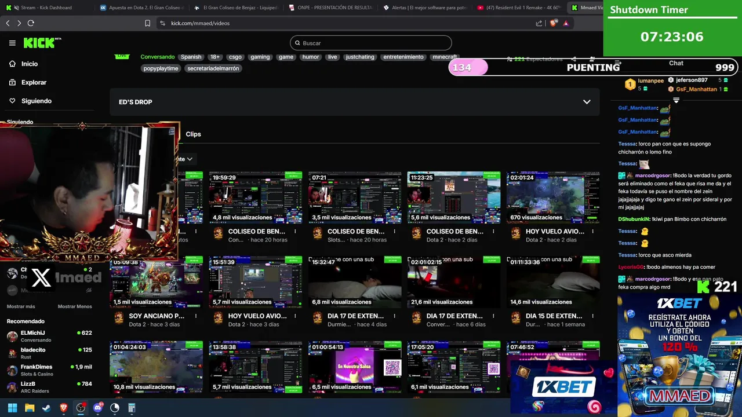Open the 11:23:25 video thumbnail

pyautogui.click(x=454, y=197)
